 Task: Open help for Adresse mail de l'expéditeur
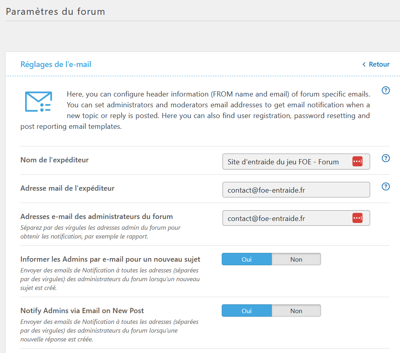coord(386,187)
